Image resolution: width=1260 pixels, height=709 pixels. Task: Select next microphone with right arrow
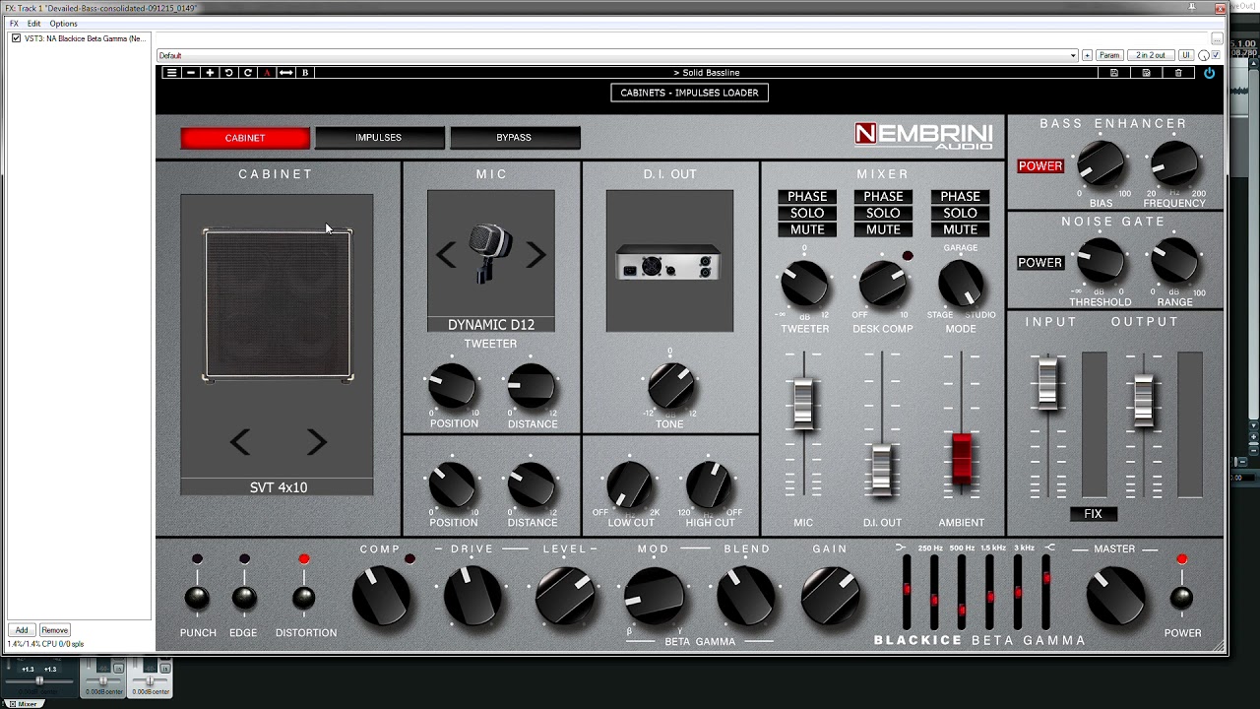535,255
